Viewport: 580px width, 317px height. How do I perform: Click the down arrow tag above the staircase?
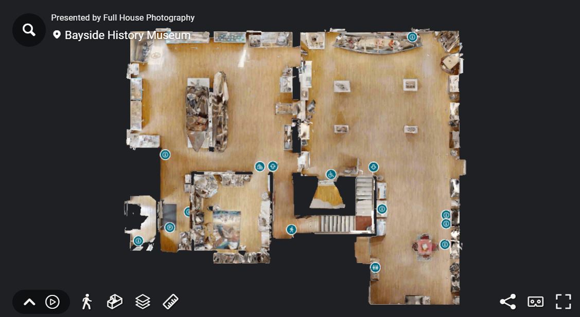point(374,167)
